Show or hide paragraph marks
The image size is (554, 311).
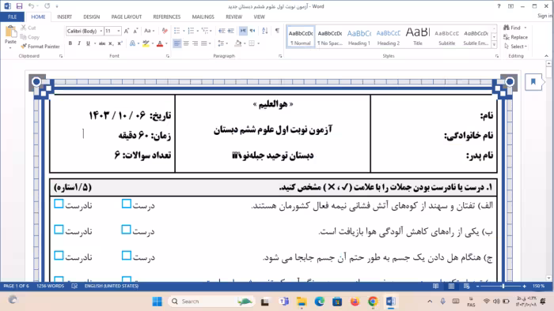277,31
